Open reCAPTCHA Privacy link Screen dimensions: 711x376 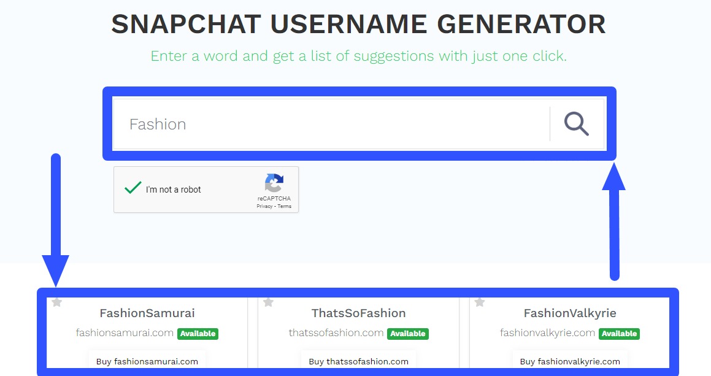[x=264, y=206]
